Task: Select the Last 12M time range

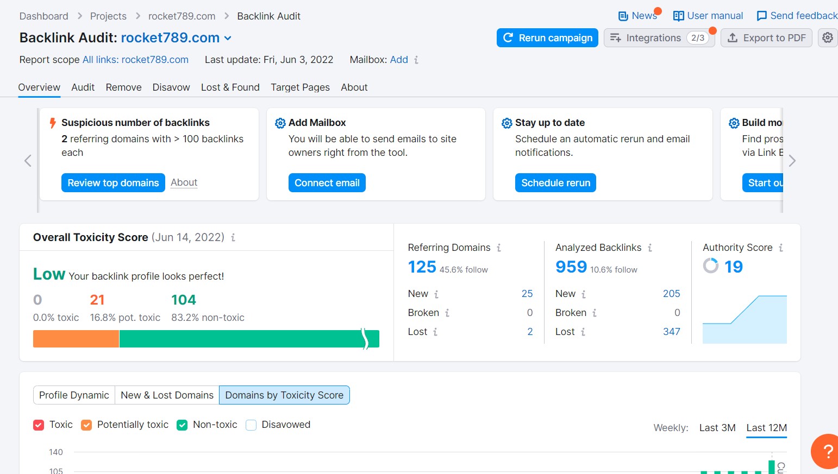Action: [x=766, y=428]
